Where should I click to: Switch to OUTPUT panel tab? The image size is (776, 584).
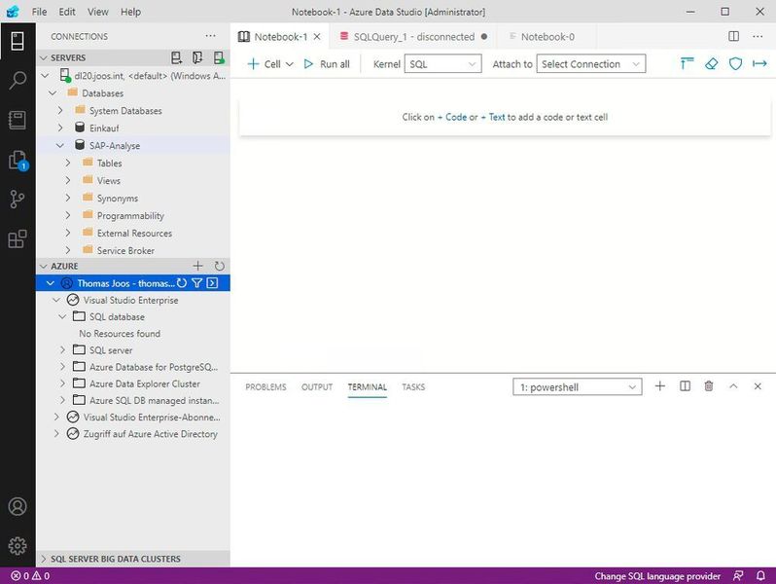click(317, 386)
